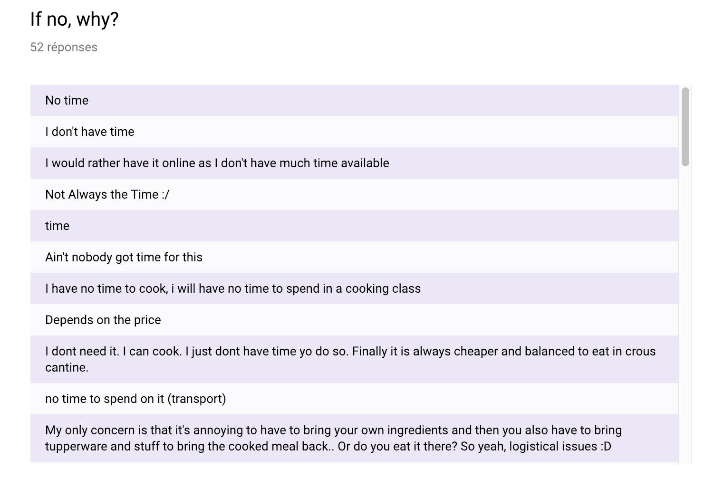Viewport: 714px width, 498px height.
Task: Click the 'If no, why?' question heading
Action: pos(74,19)
